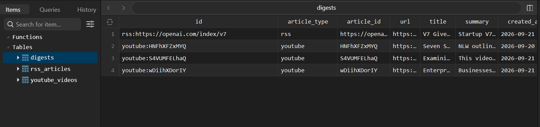Switch to the Items tab
540x127 pixels.
[x=13, y=10]
